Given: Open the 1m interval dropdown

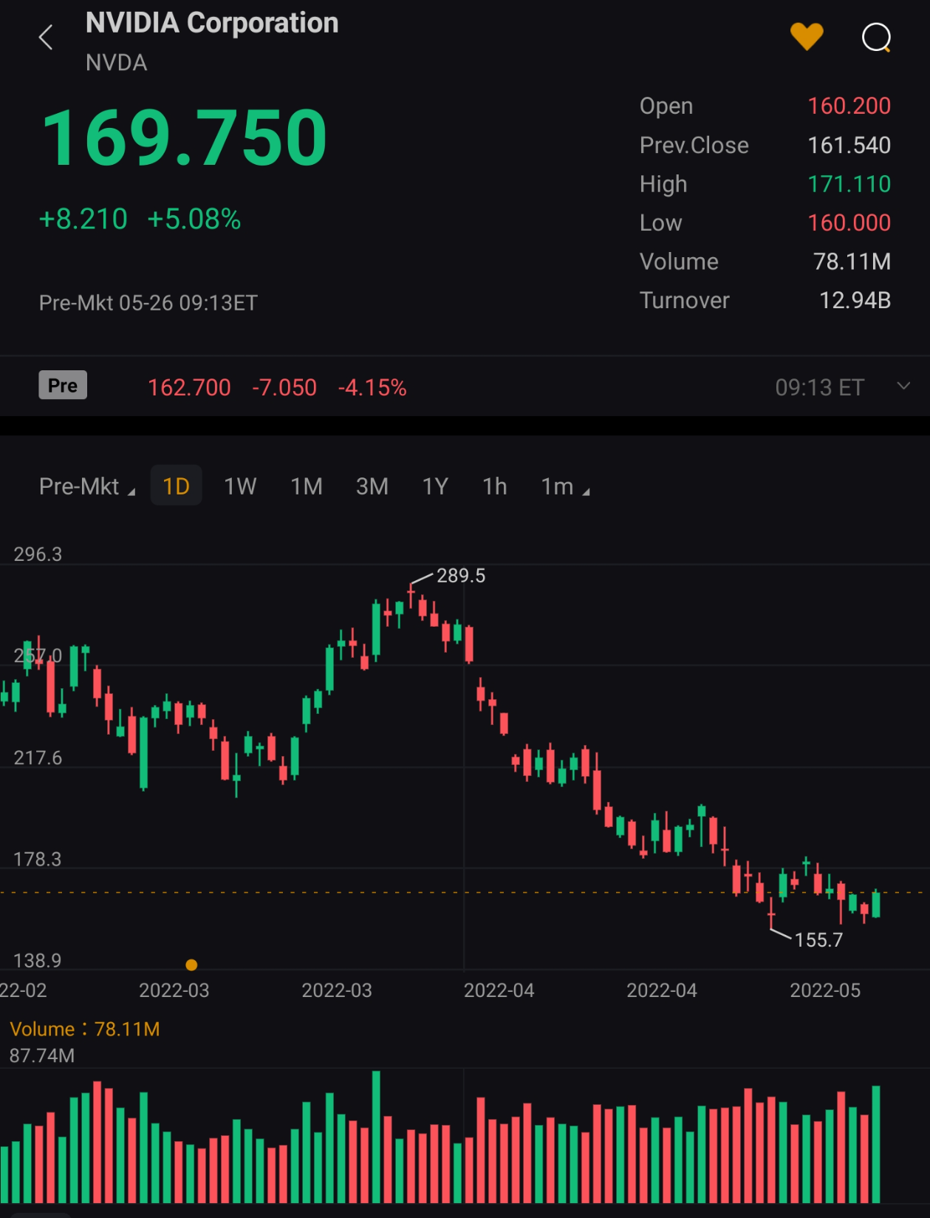Looking at the screenshot, I should click(565, 486).
